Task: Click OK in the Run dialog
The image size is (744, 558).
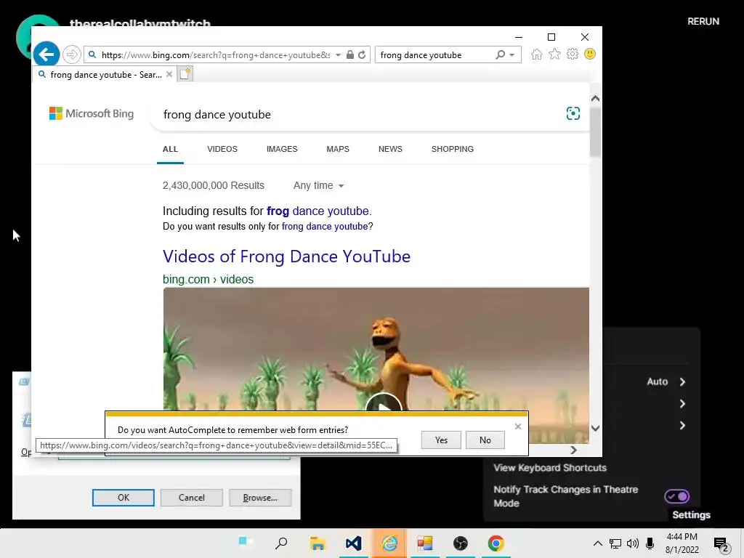Action: tap(124, 498)
